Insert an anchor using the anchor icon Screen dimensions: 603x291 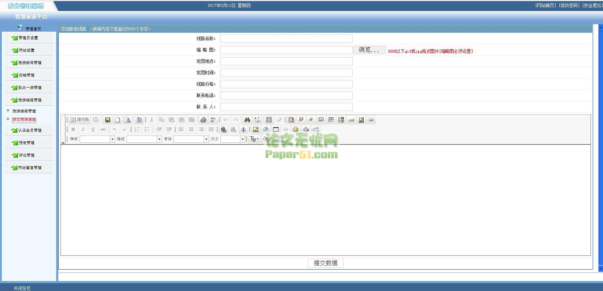click(x=244, y=129)
